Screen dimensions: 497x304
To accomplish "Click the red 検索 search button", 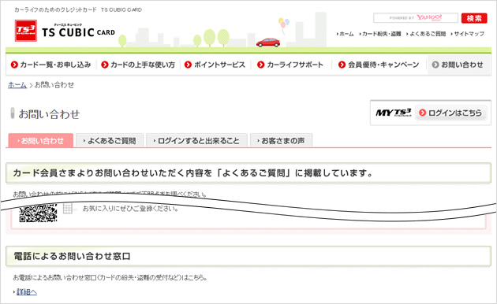I will [x=474, y=18].
